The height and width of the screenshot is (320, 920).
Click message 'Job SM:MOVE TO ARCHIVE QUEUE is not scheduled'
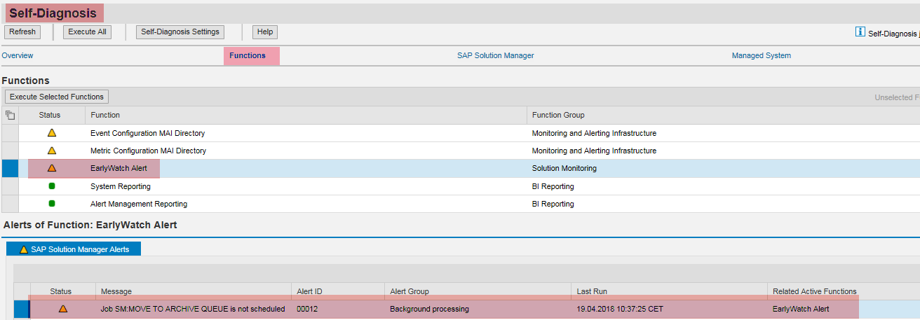coord(193,309)
